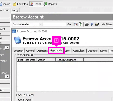Click the sidebar scroll up arrow
Viewport: 113px width, 101px height.
(x=7, y=48)
